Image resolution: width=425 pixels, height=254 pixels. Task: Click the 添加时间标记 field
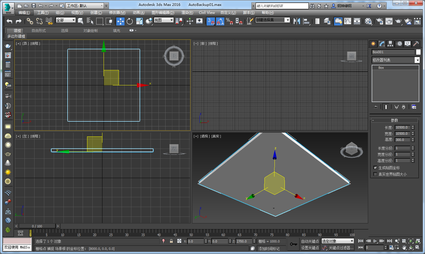click(271, 249)
